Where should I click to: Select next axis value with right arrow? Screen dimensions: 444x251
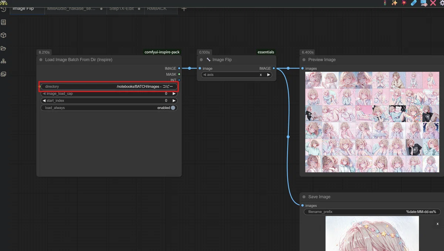coord(269,75)
